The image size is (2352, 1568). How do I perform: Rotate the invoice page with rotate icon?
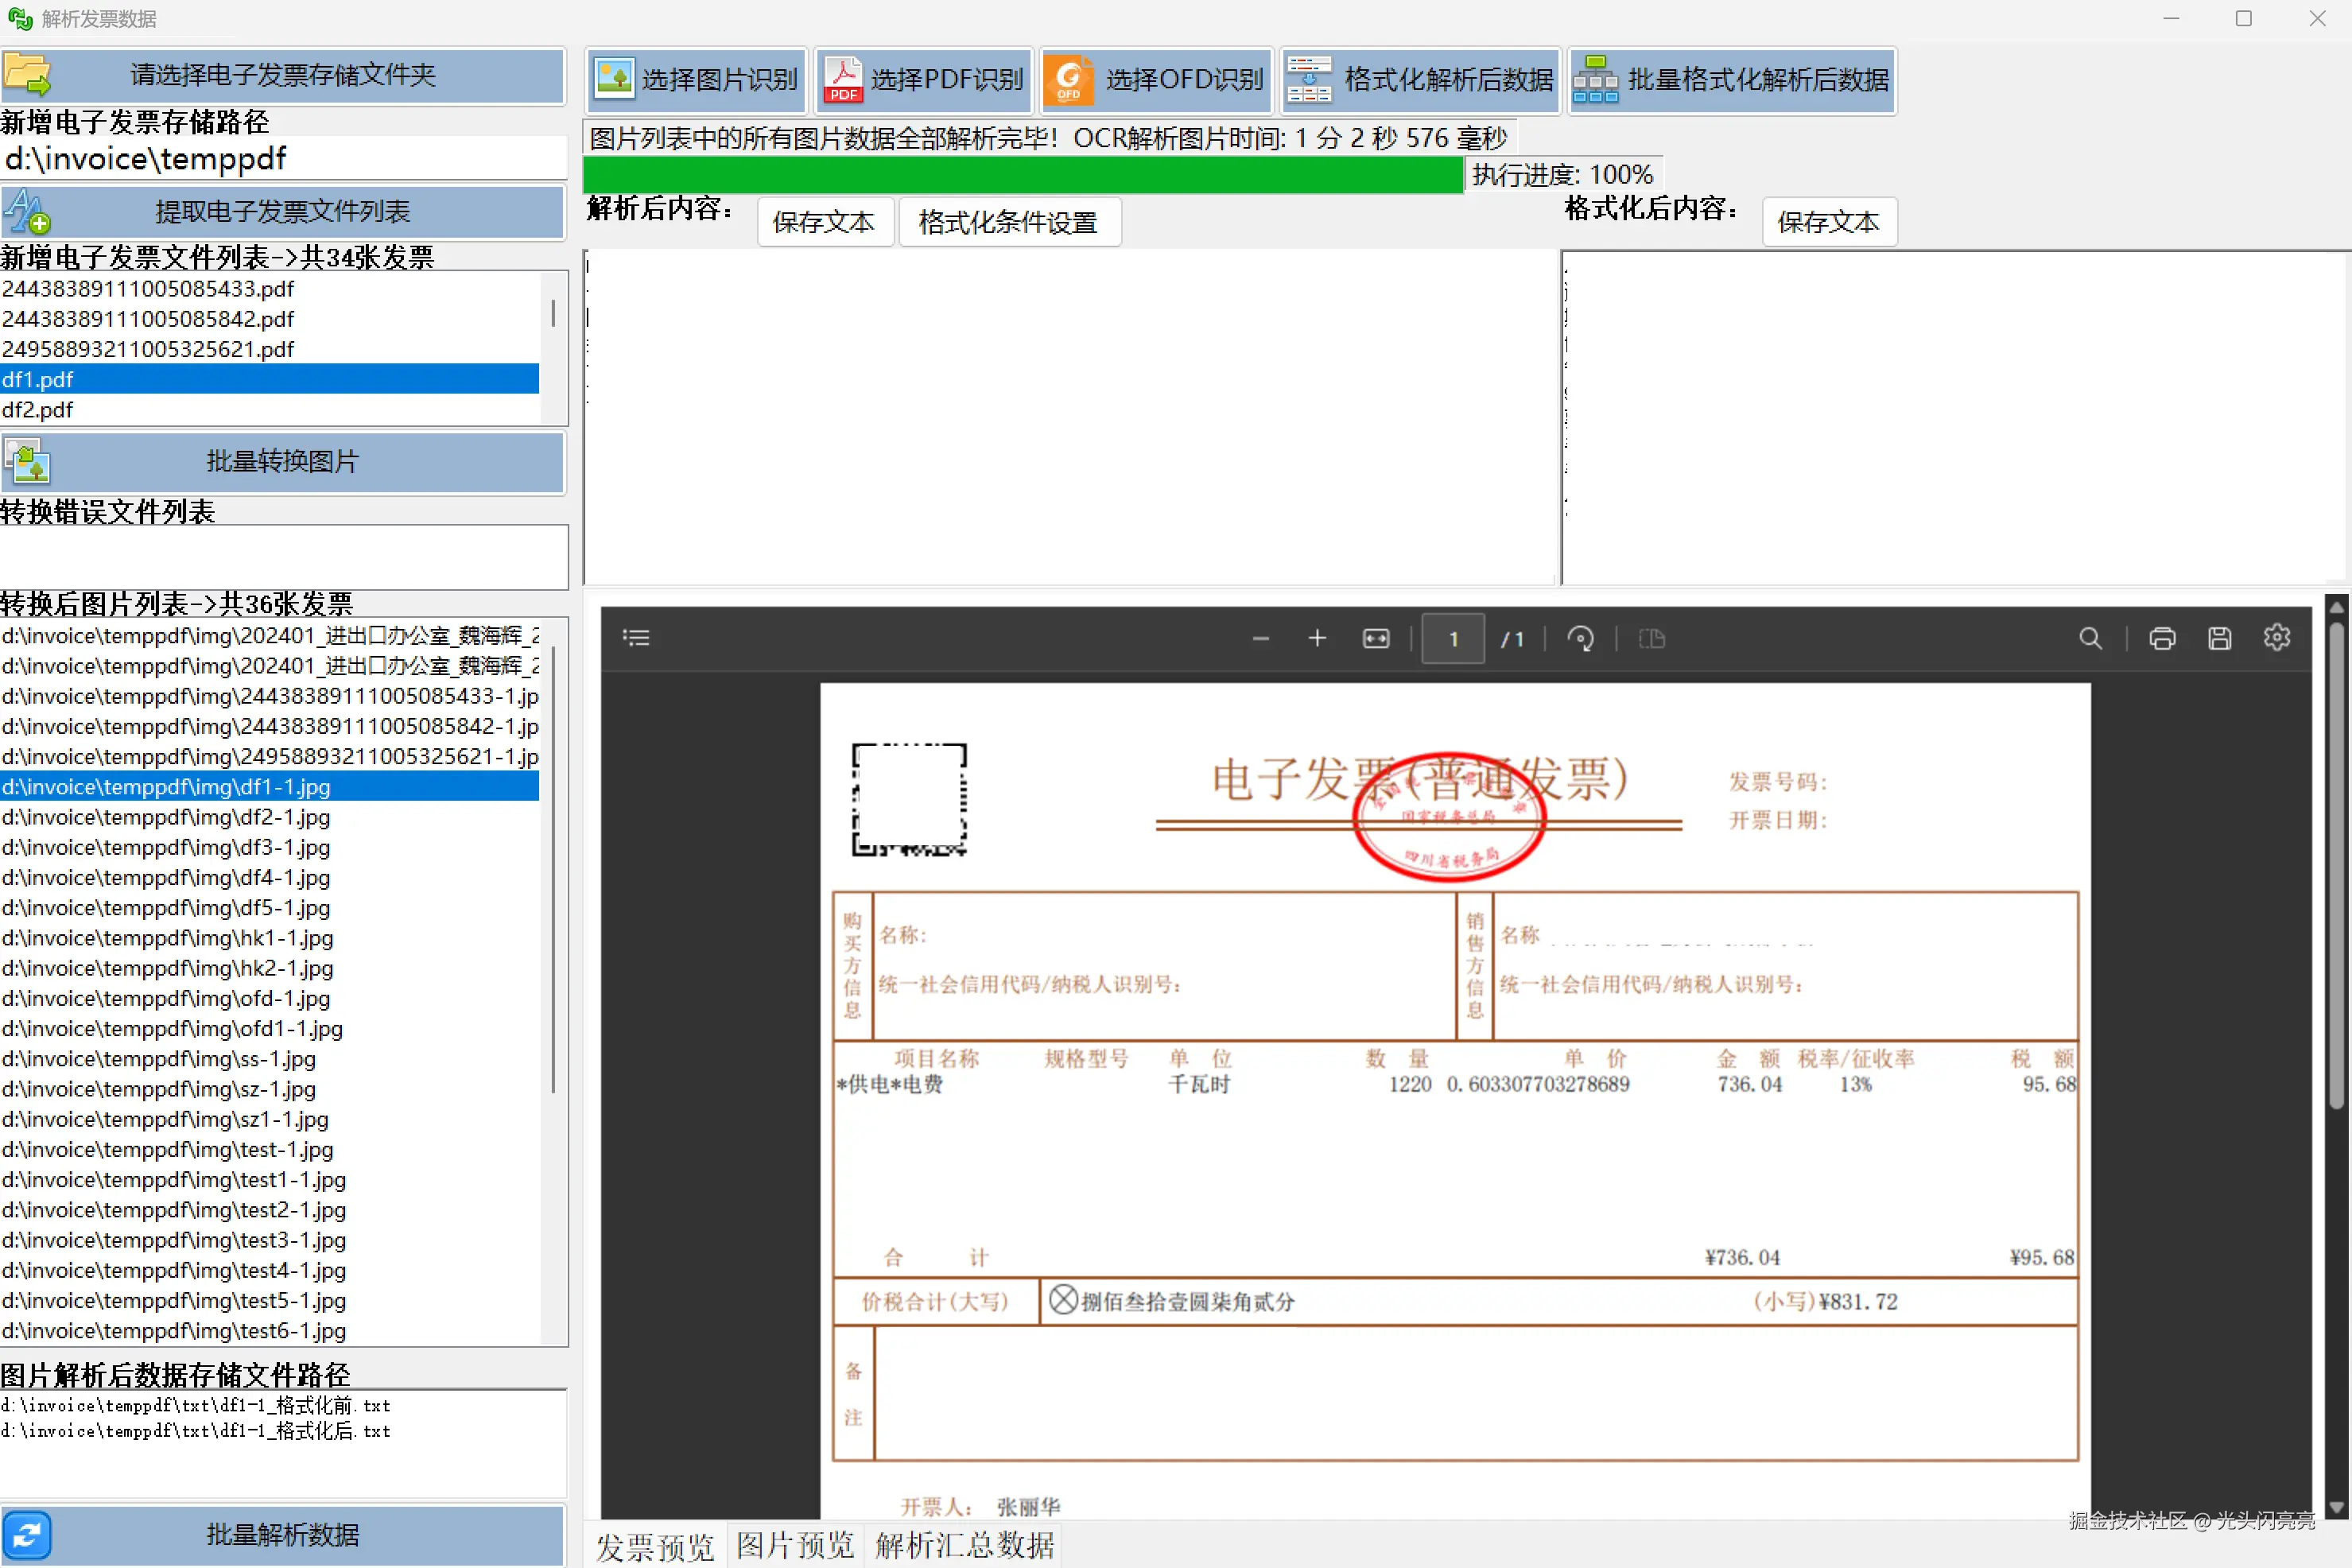(x=1580, y=638)
